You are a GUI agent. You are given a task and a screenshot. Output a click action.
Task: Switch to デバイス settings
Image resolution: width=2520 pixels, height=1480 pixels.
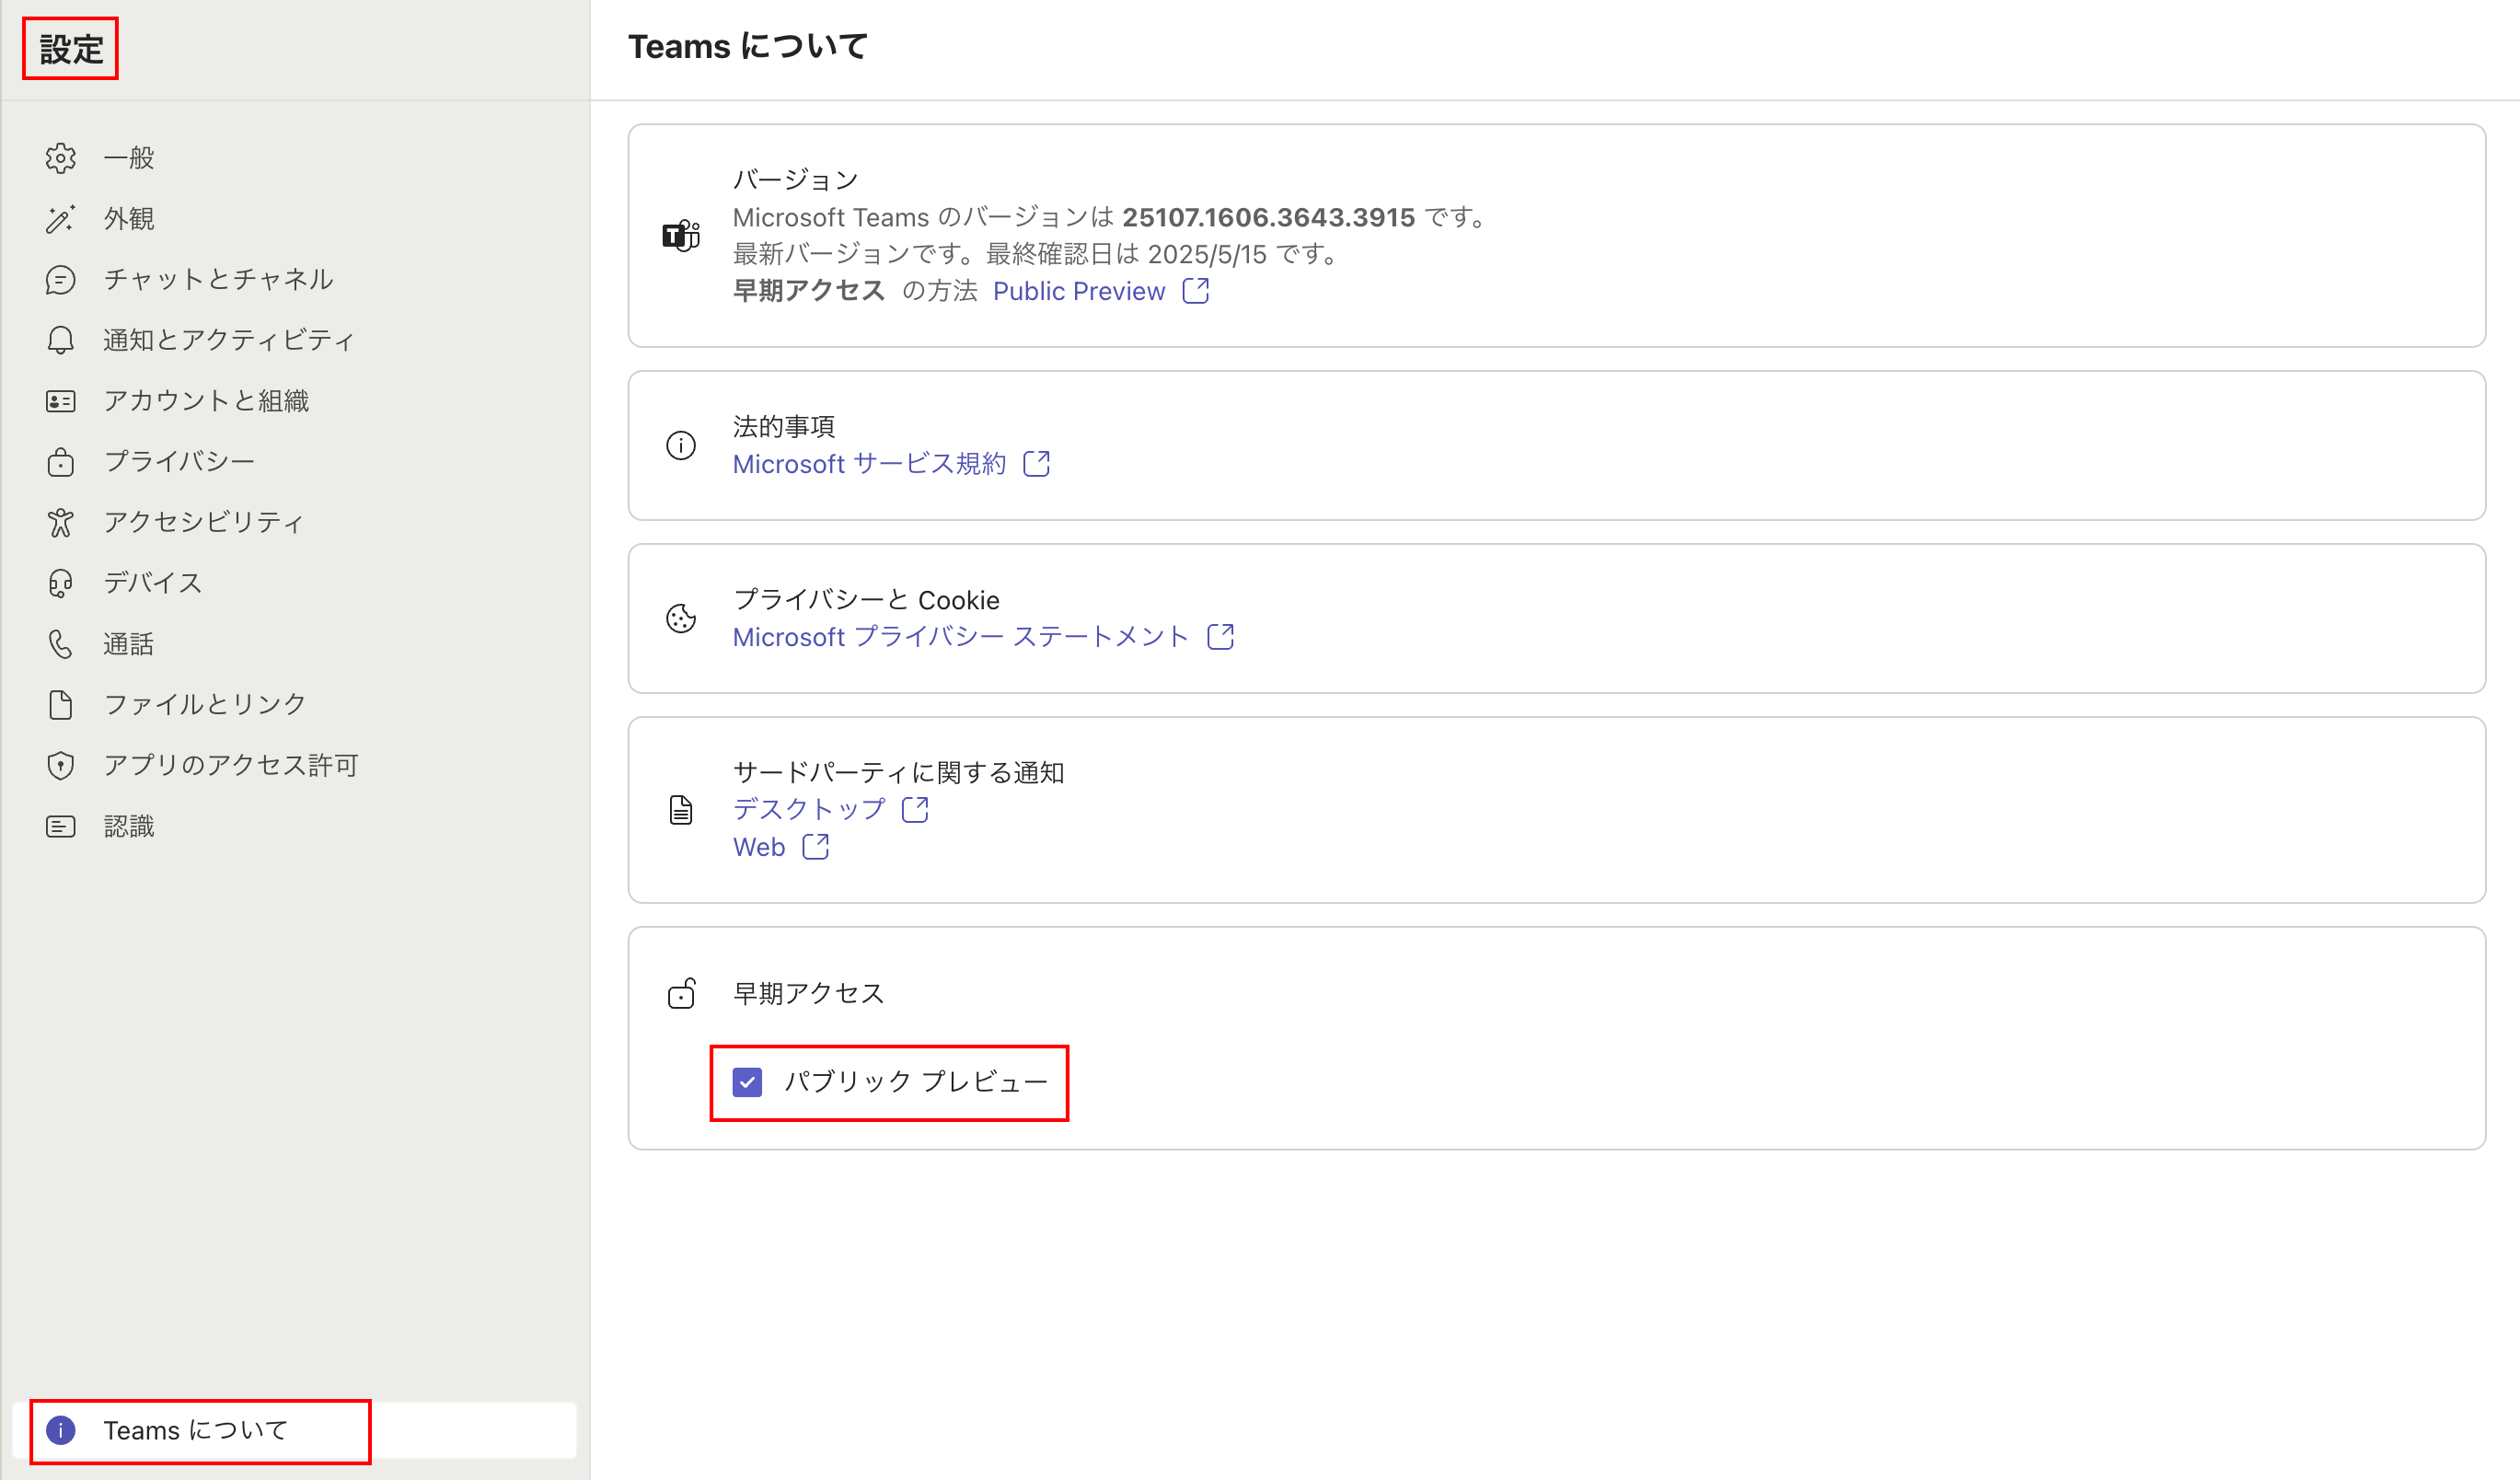(x=295, y=583)
